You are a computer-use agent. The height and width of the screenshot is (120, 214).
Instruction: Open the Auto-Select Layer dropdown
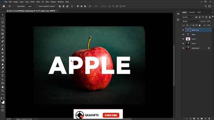(x=30, y=6)
